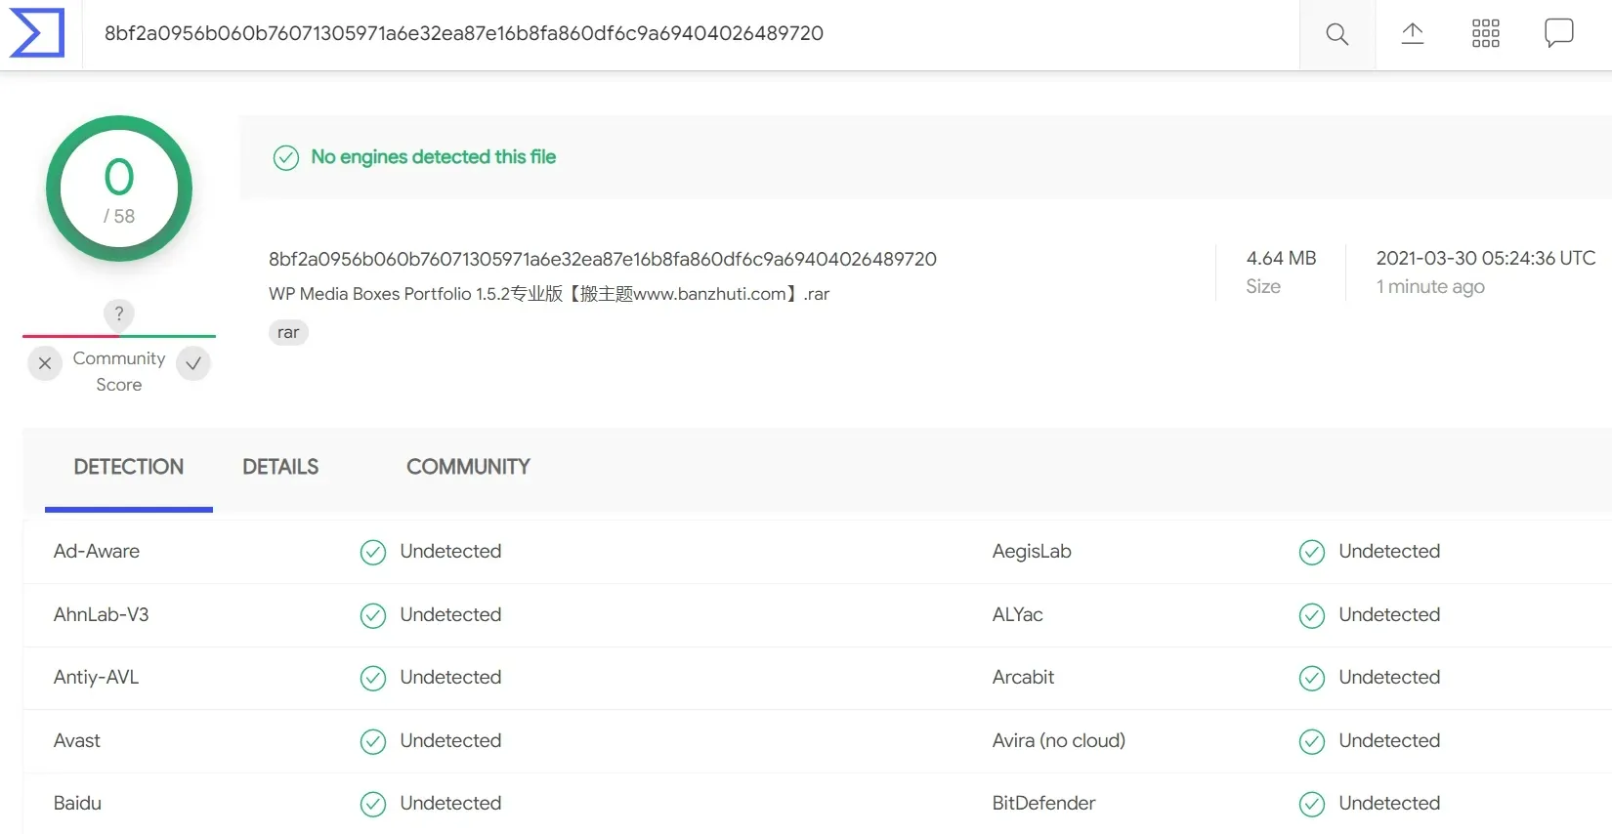Open the COMMUNITY tab
The image size is (1612, 834).
(468, 467)
